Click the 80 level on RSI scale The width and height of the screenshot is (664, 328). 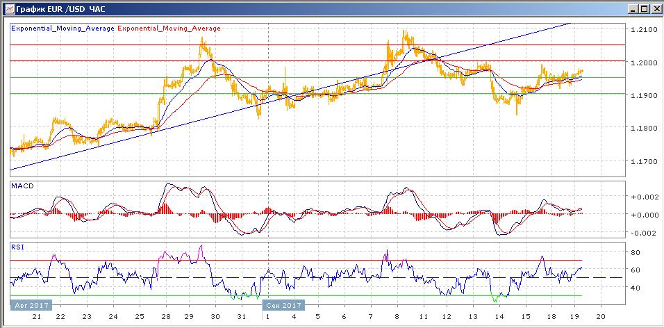coord(635,252)
